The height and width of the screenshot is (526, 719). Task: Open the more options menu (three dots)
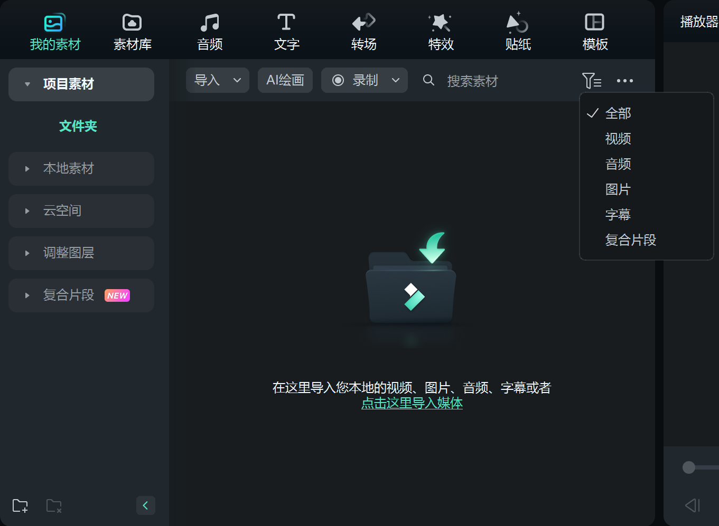click(625, 80)
